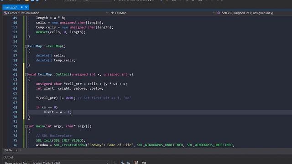Viewport: 292px width, 164px height.
Task: Click 'delete[] temp_cells;' on line 58
Action: tap(56, 60)
